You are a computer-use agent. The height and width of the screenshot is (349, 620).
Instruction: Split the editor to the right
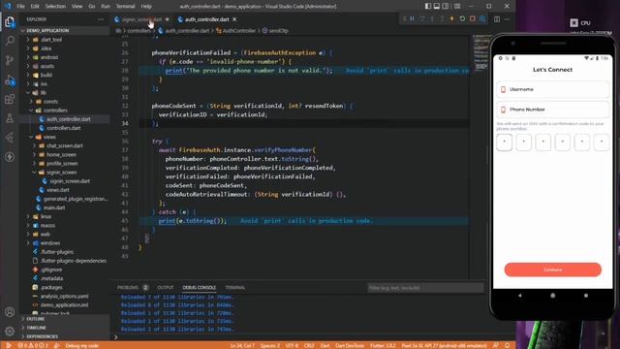pos(497,19)
